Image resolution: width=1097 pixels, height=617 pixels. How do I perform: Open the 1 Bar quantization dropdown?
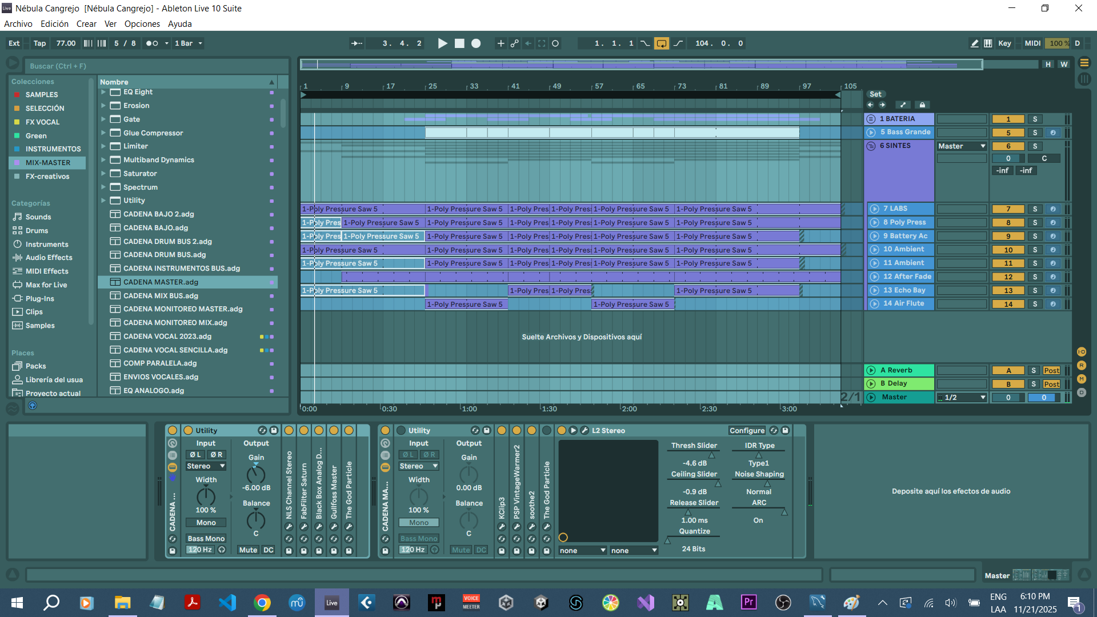[x=189, y=43]
